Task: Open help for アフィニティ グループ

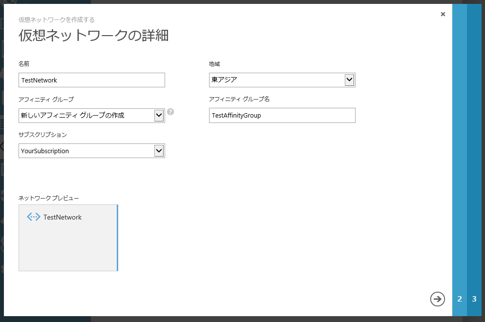Action: [x=170, y=112]
